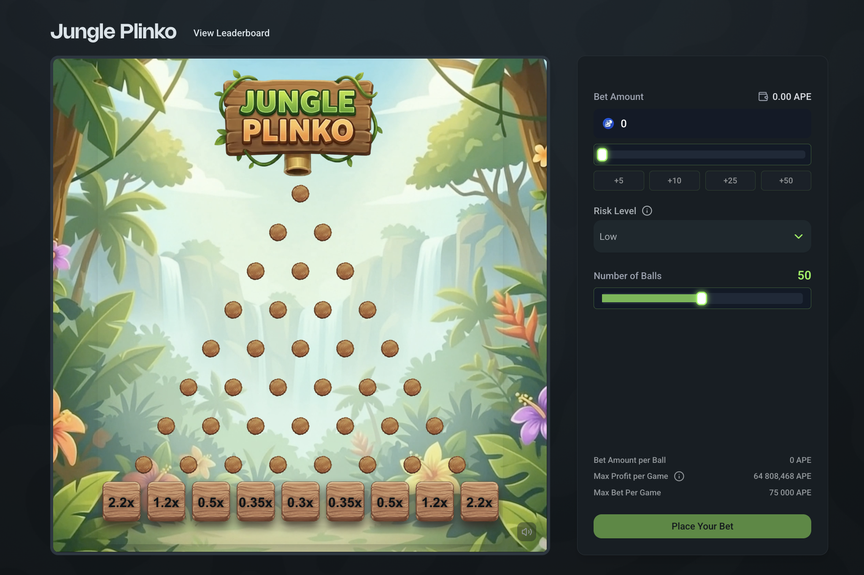864x575 pixels.
Task: Open the Risk Level dropdown showing Low
Action: [x=702, y=236]
